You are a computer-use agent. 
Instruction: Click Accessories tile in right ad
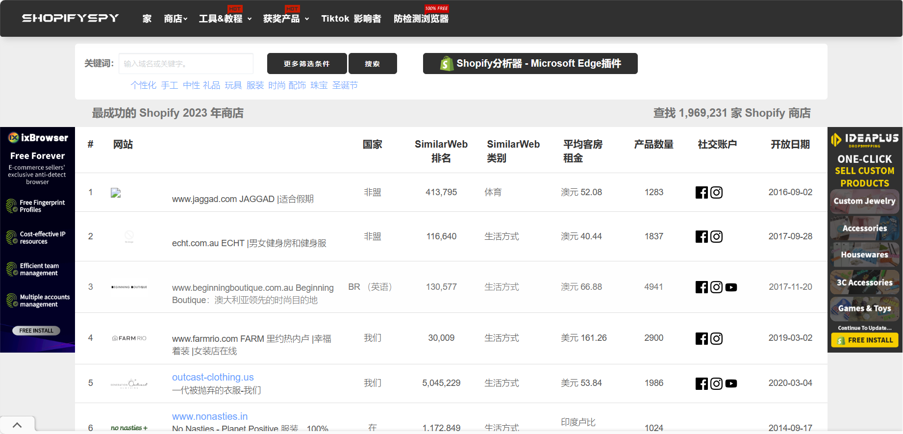[865, 228]
